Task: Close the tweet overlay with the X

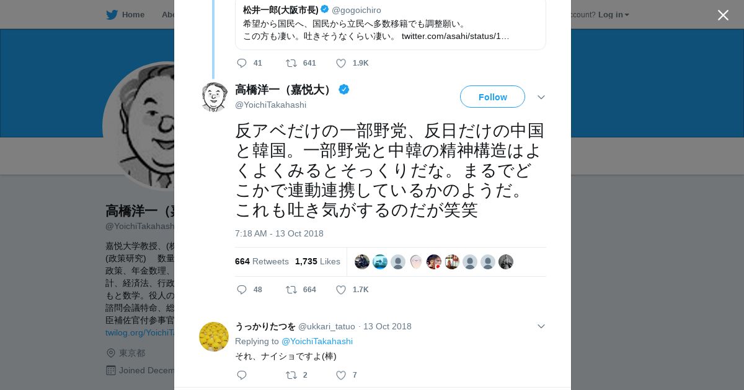Action: 723,15
